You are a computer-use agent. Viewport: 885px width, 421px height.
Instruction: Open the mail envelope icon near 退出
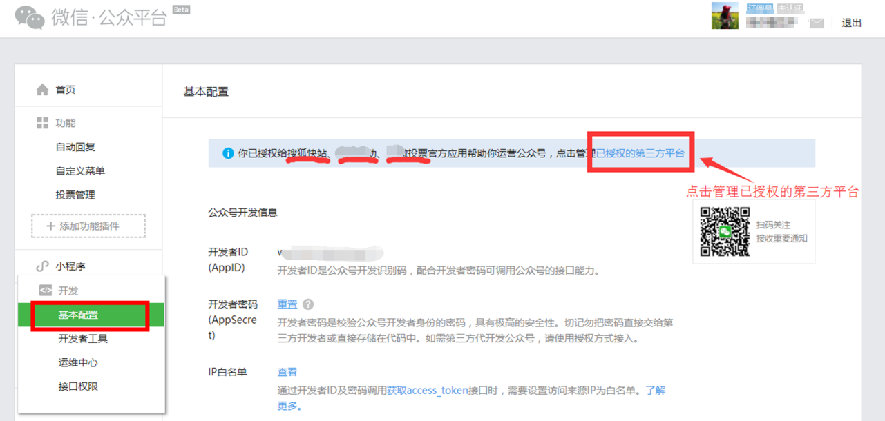pos(818,22)
